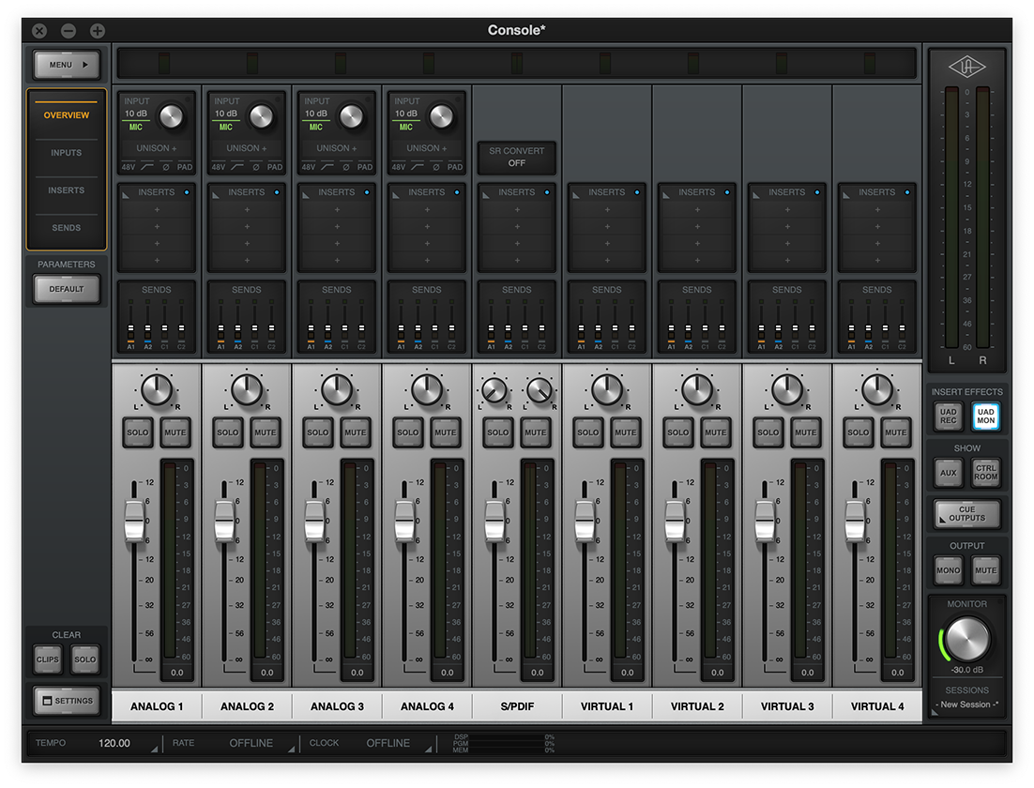Viewport: 1034px width, 788px height.
Task: Solo the S/PDIF channel
Action: tap(498, 432)
